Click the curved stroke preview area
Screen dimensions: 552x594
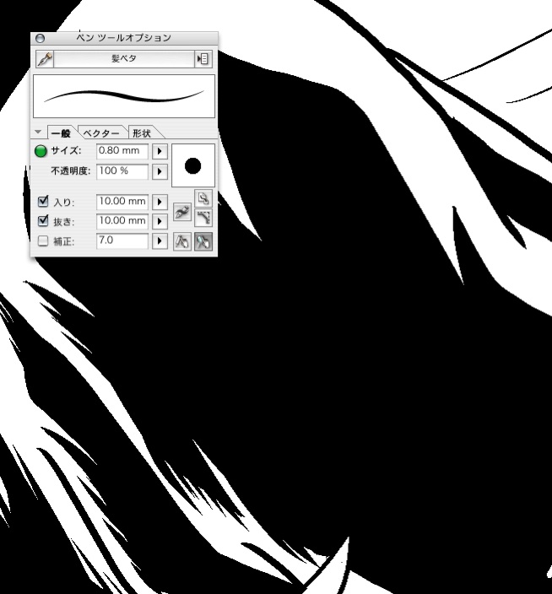coord(124,96)
